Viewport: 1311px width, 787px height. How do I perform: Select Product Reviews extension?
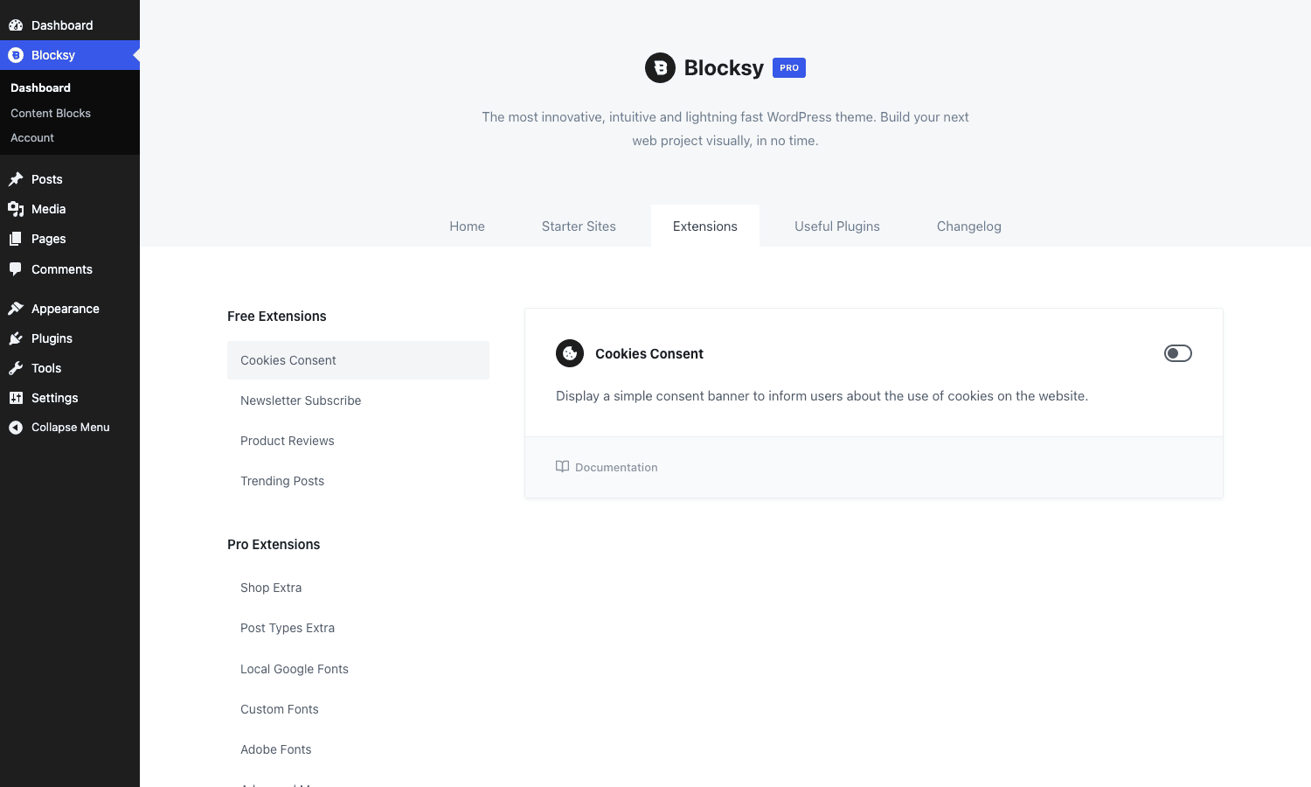click(x=358, y=441)
